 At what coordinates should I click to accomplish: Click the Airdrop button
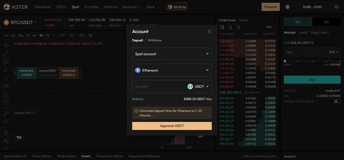tap(177, 7)
